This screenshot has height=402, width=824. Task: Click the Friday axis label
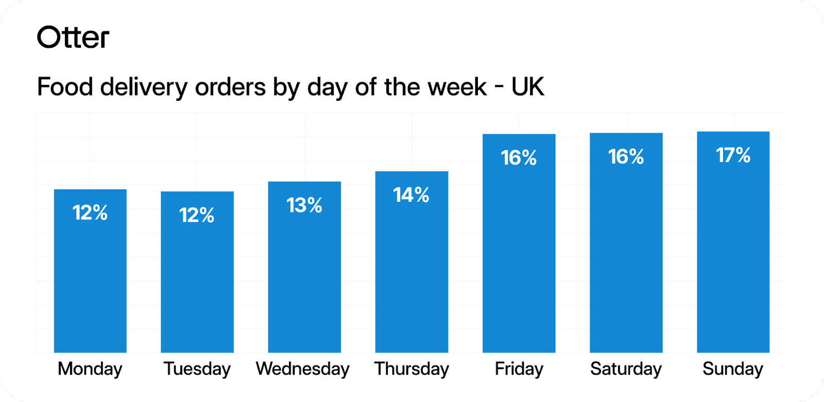pyautogui.click(x=519, y=369)
